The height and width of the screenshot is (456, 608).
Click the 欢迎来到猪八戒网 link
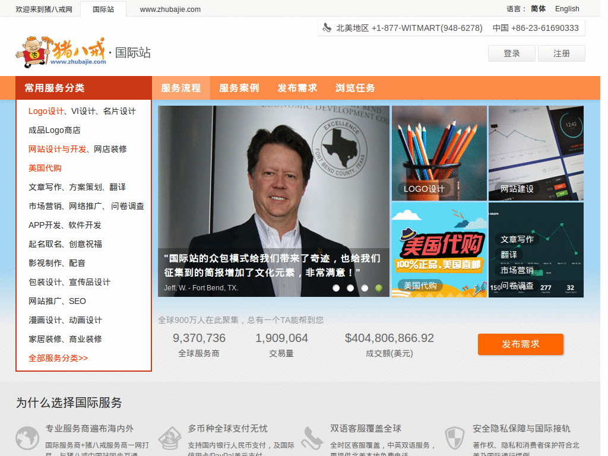(44, 9)
